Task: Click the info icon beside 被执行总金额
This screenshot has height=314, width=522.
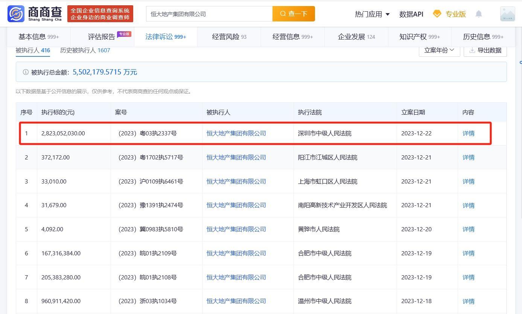Action: point(26,72)
